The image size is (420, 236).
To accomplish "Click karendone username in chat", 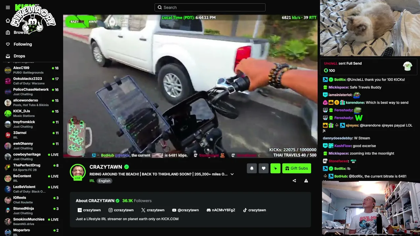I will tap(355, 103).
